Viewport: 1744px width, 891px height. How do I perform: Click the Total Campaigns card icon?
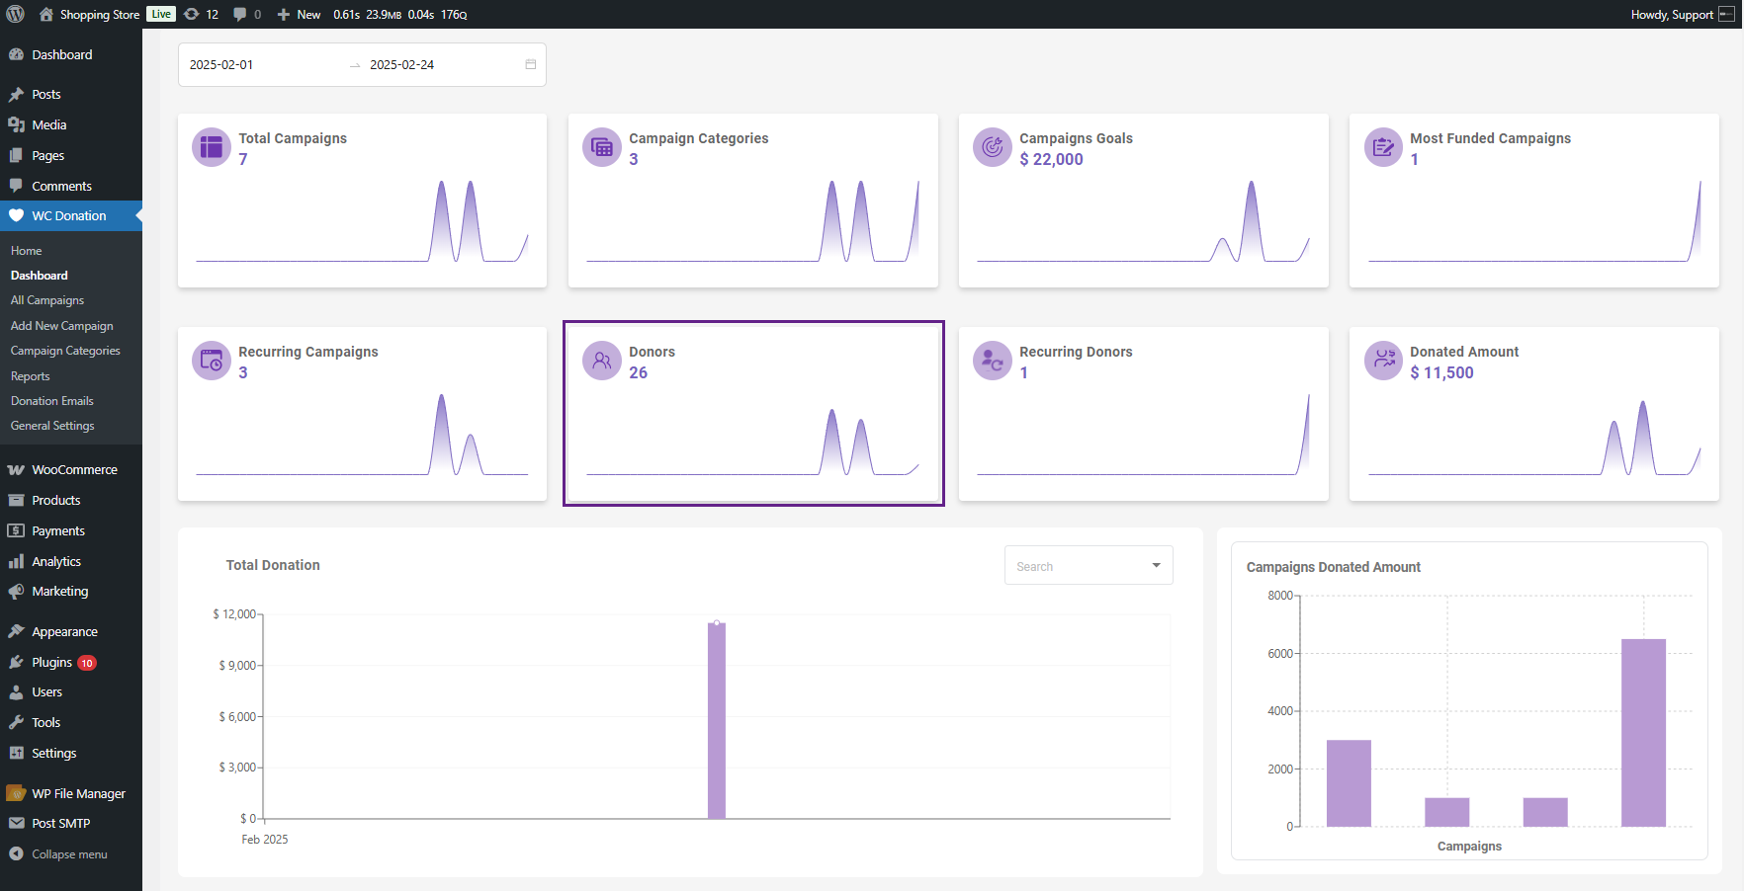point(211,148)
